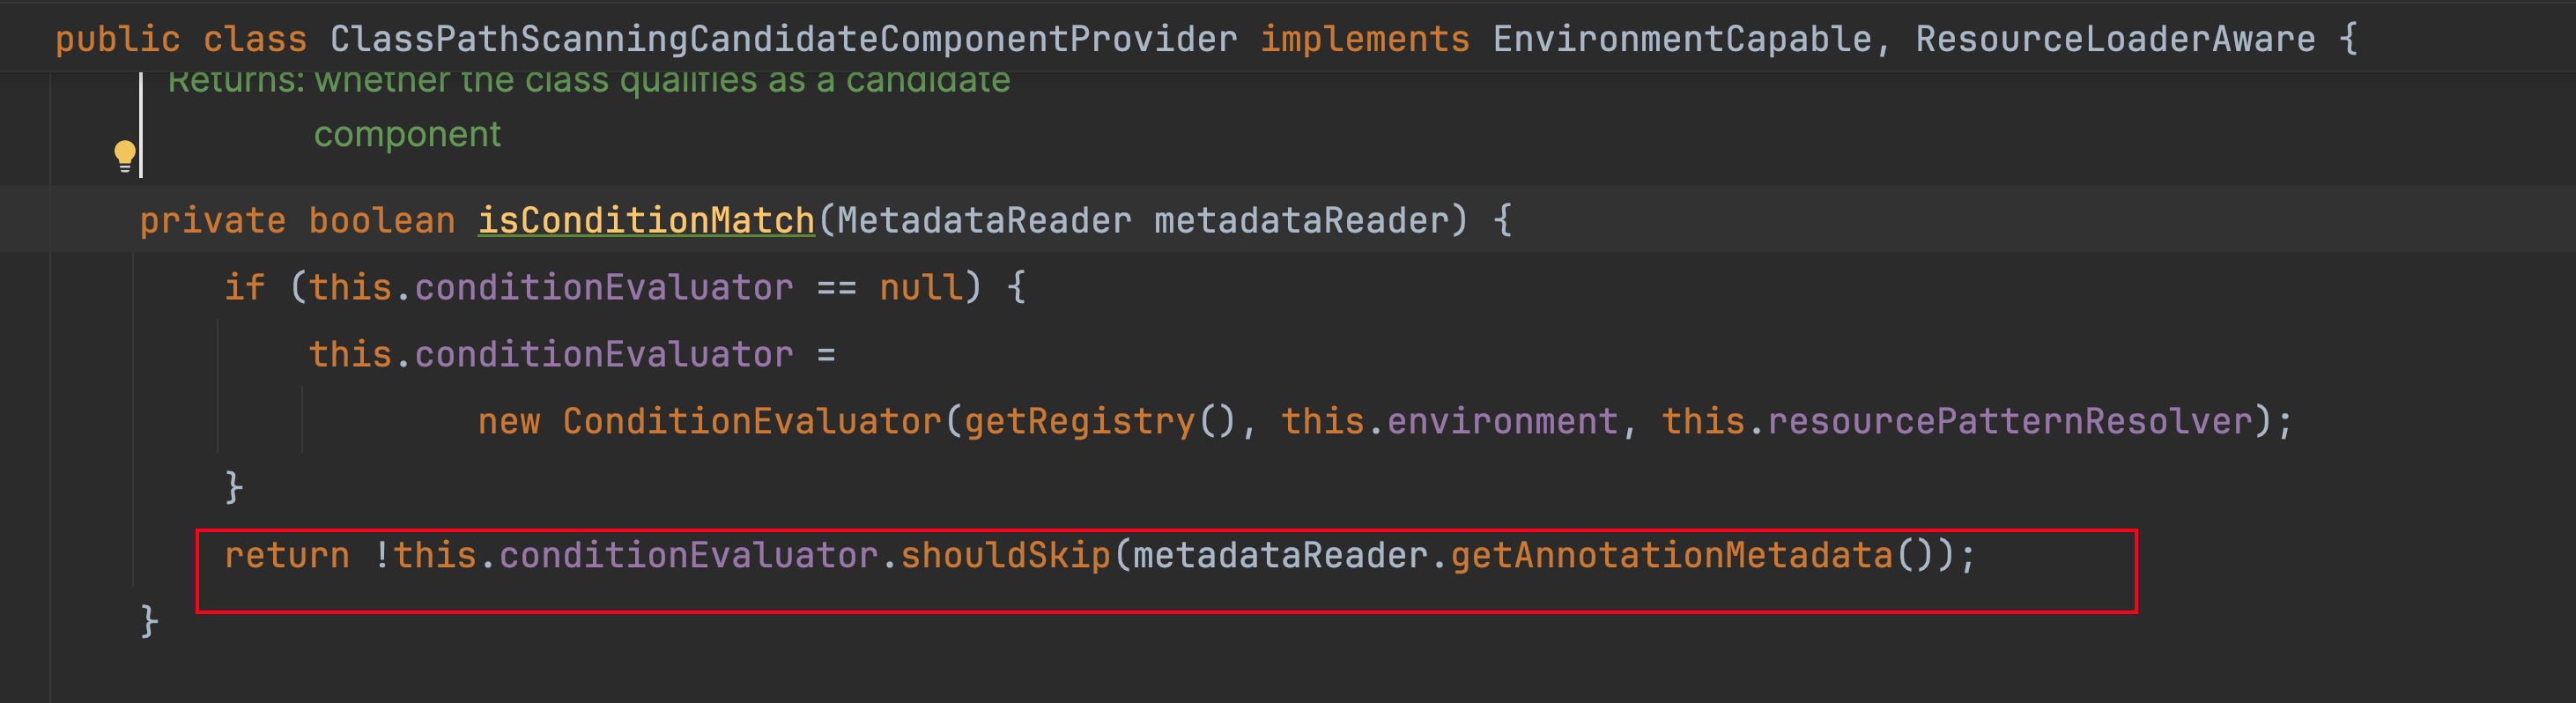
Task: Click the getRegistry method call
Action: click(1079, 421)
